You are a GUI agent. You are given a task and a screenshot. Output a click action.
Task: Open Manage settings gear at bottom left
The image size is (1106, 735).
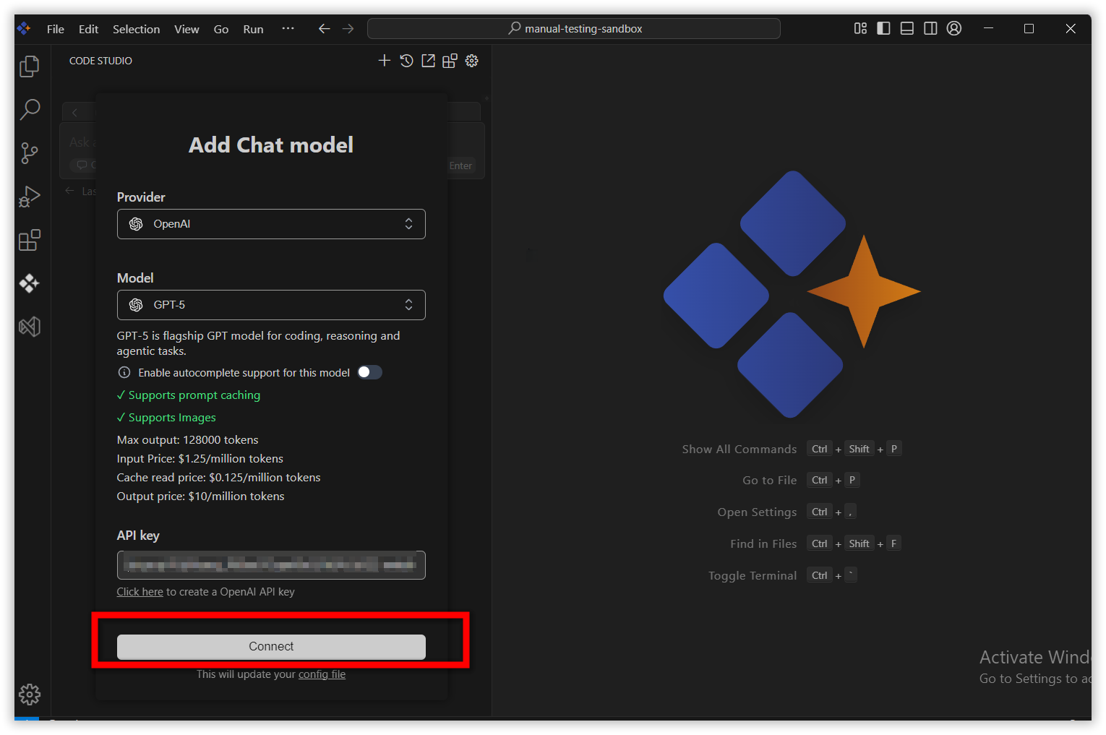tap(29, 694)
